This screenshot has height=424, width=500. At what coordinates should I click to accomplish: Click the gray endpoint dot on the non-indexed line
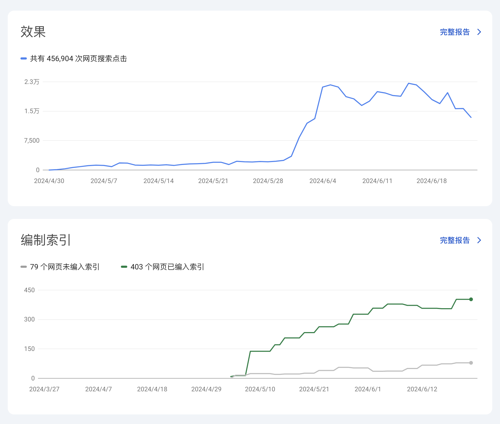(x=471, y=363)
